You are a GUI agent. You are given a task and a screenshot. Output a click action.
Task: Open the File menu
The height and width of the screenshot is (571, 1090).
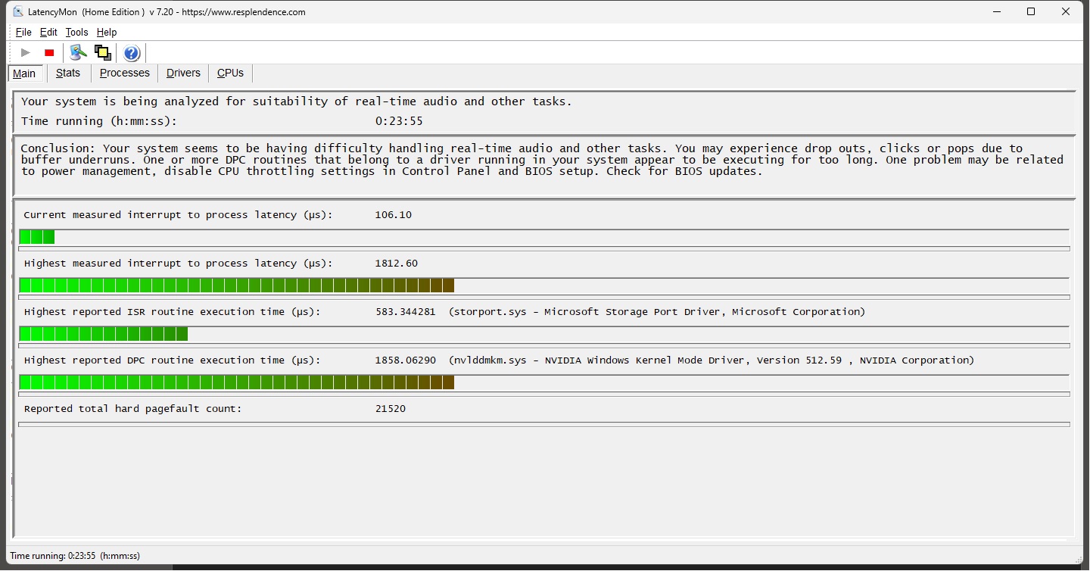[23, 32]
